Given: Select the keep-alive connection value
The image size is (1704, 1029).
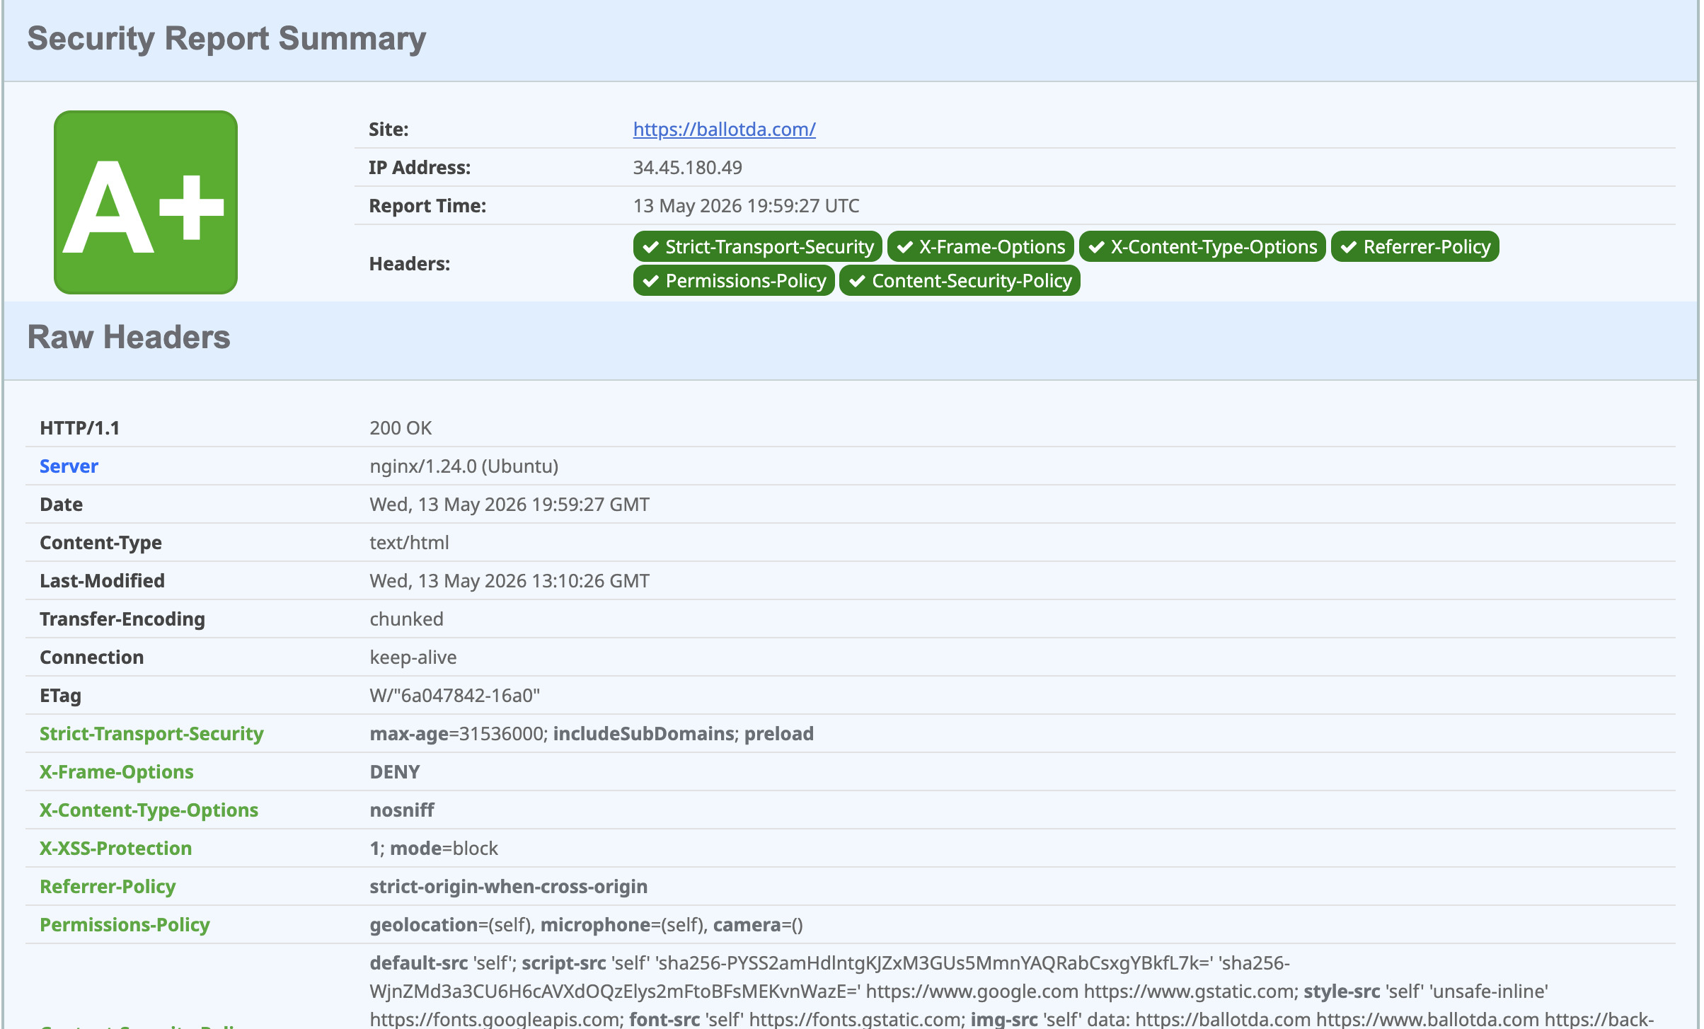Looking at the screenshot, I should [x=413, y=657].
